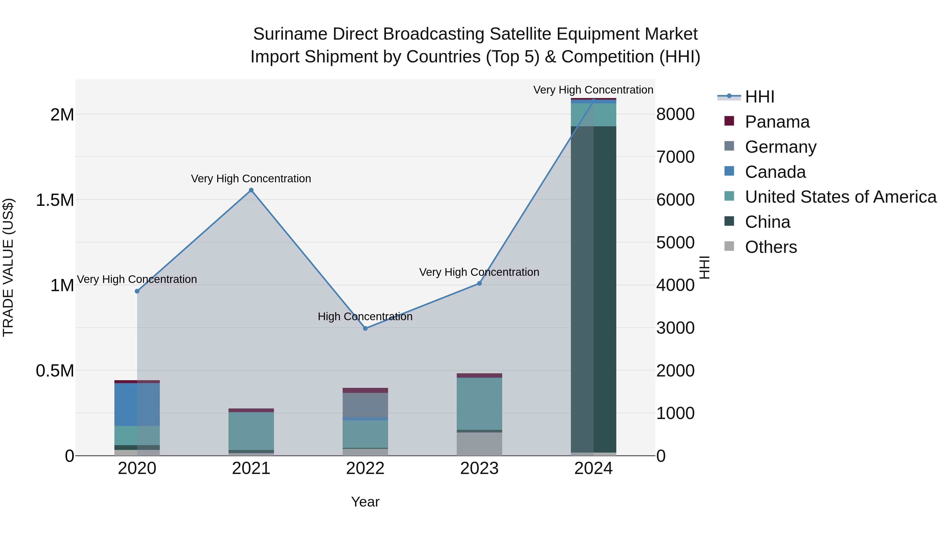Click 'Very High Concentration' label above 2024

[x=593, y=90]
